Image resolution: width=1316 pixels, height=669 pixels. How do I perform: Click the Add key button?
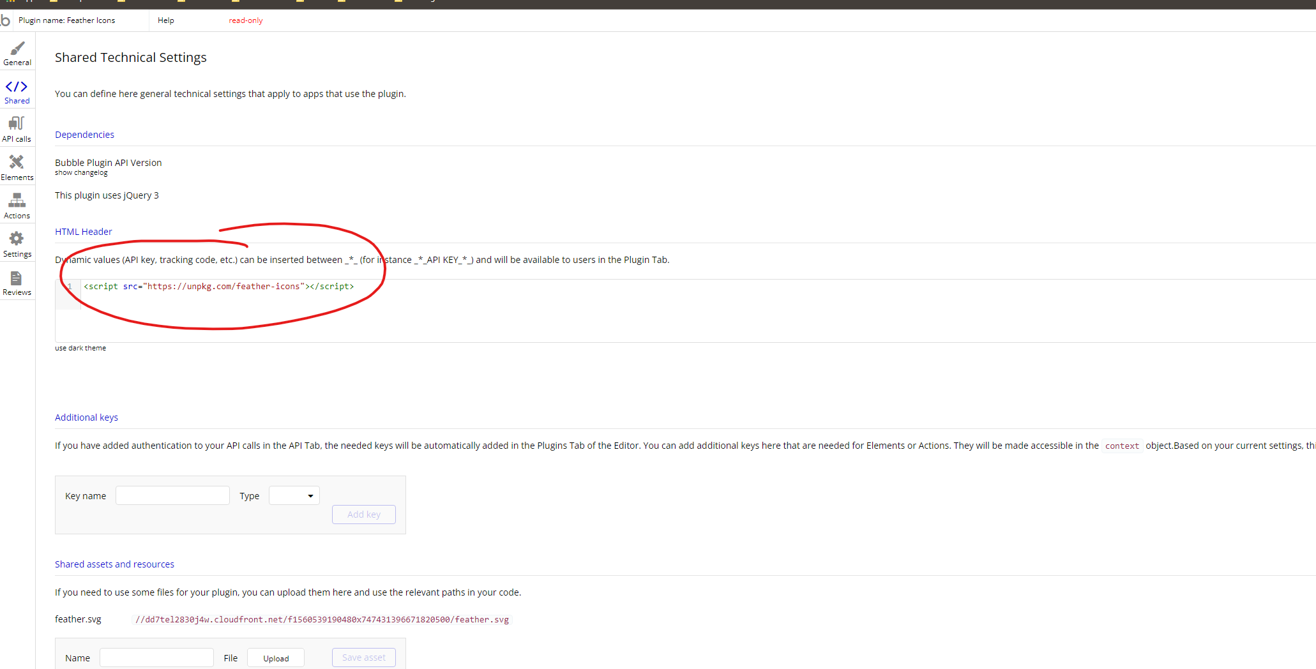pos(364,515)
